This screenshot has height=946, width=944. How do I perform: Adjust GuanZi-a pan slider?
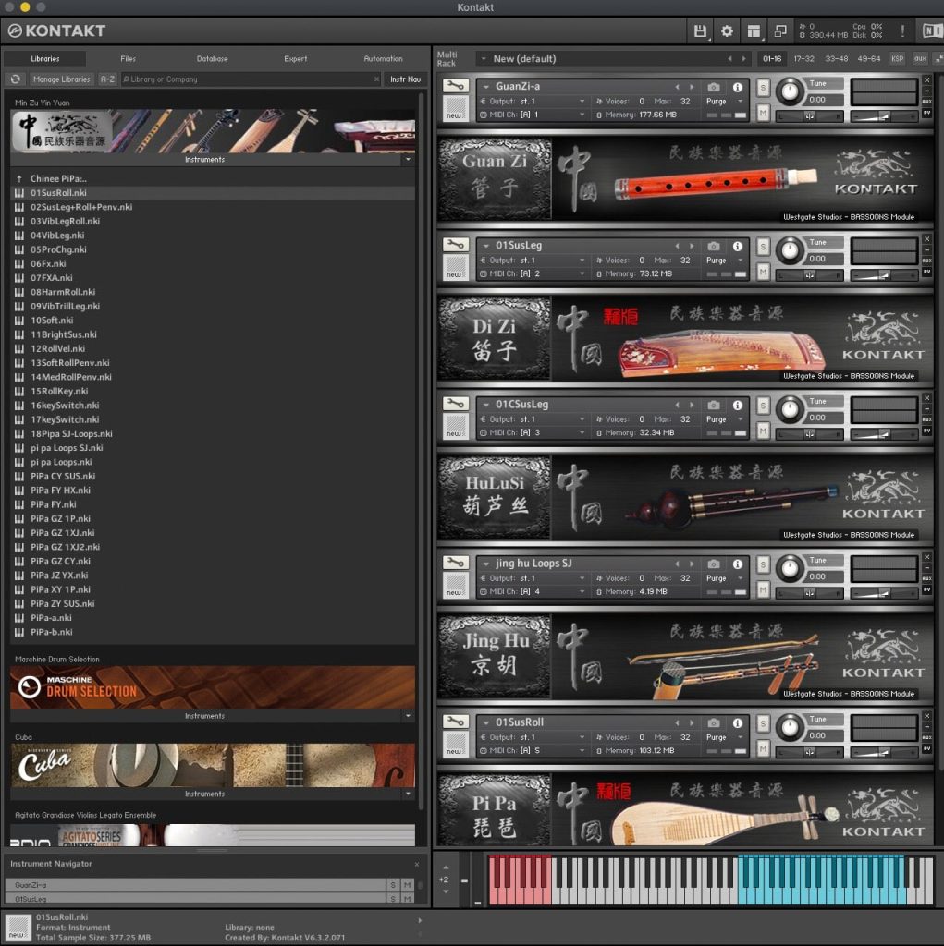coord(809,115)
